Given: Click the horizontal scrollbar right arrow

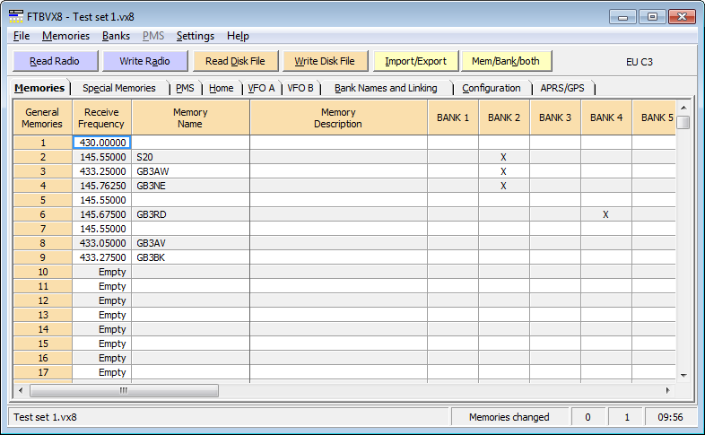Looking at the screenshot, I should [666, 391].
